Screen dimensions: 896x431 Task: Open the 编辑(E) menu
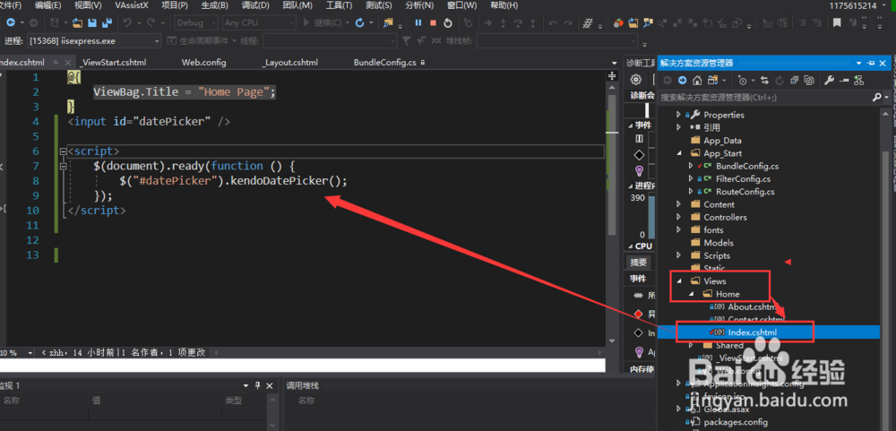48,5
